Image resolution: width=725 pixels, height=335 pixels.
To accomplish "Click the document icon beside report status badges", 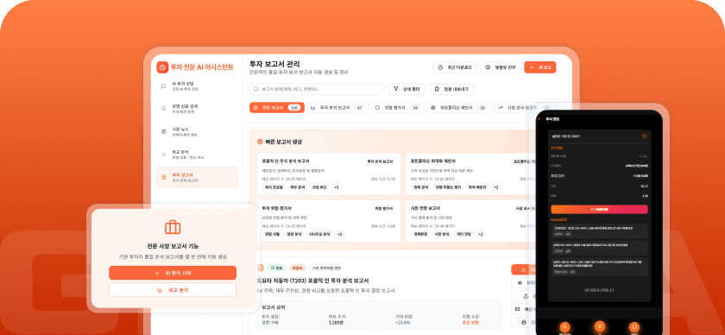I will click(x=261, y=268).
